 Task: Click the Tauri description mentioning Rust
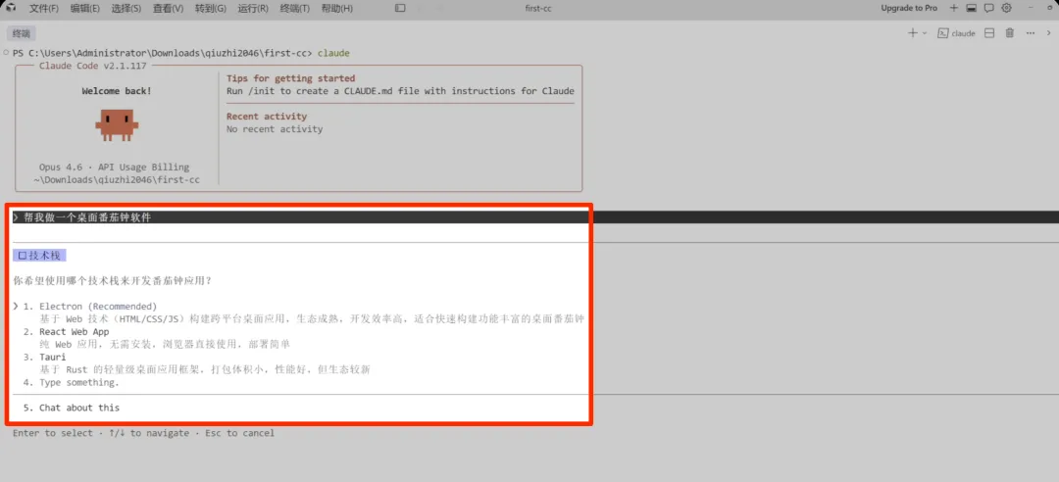[x=205, y=370]
